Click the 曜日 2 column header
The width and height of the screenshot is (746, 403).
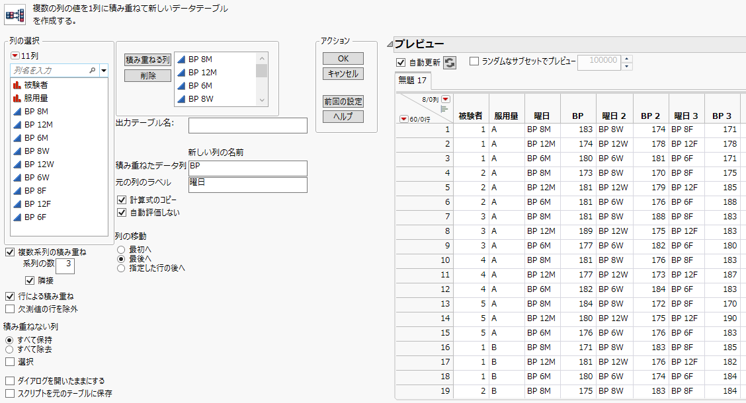pos(614,116)
